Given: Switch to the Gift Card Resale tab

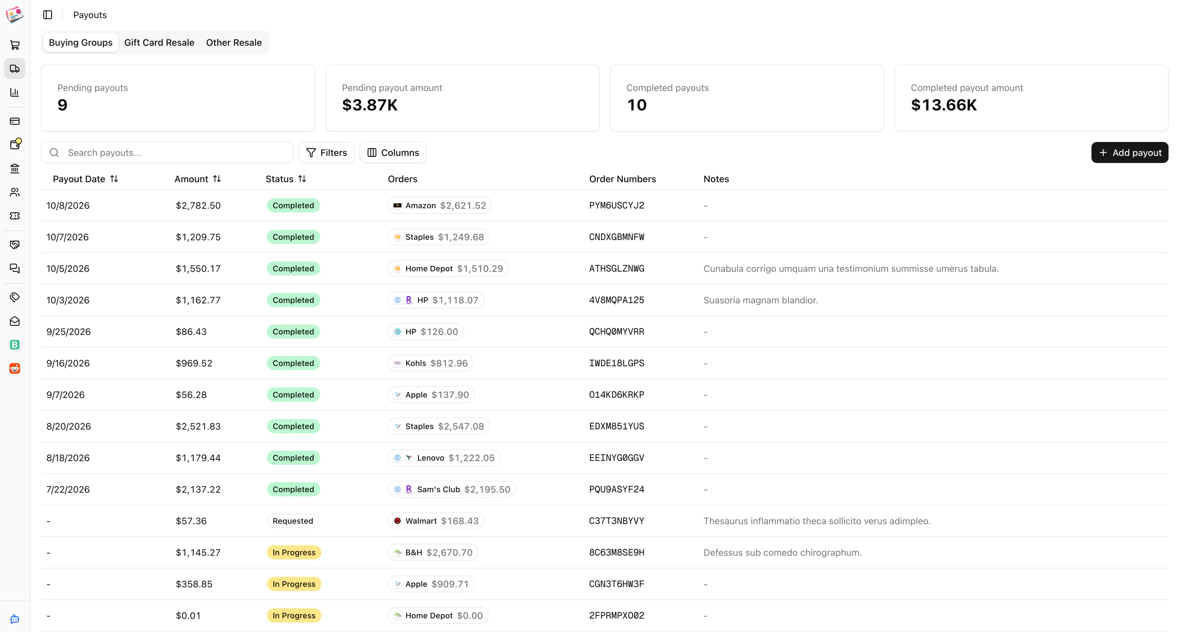Looking at the screenshot, I should (159, 42).
